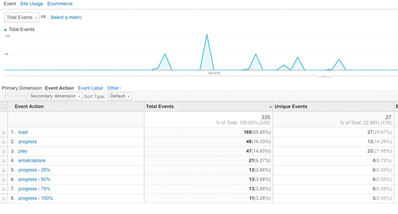
Task: Click the 335 total events summary value
Action: point(265,117)
